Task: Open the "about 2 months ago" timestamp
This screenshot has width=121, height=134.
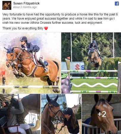Action: tap(25, 7)
